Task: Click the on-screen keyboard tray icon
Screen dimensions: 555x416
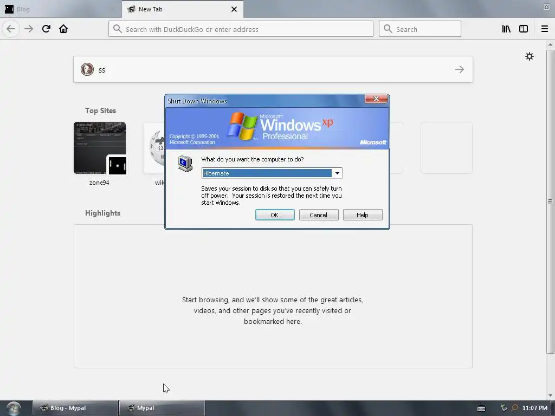Action: [x=481, y=408]
